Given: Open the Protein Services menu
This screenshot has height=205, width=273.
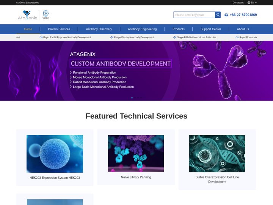Looking at the screenshot, I should (59, 29).
